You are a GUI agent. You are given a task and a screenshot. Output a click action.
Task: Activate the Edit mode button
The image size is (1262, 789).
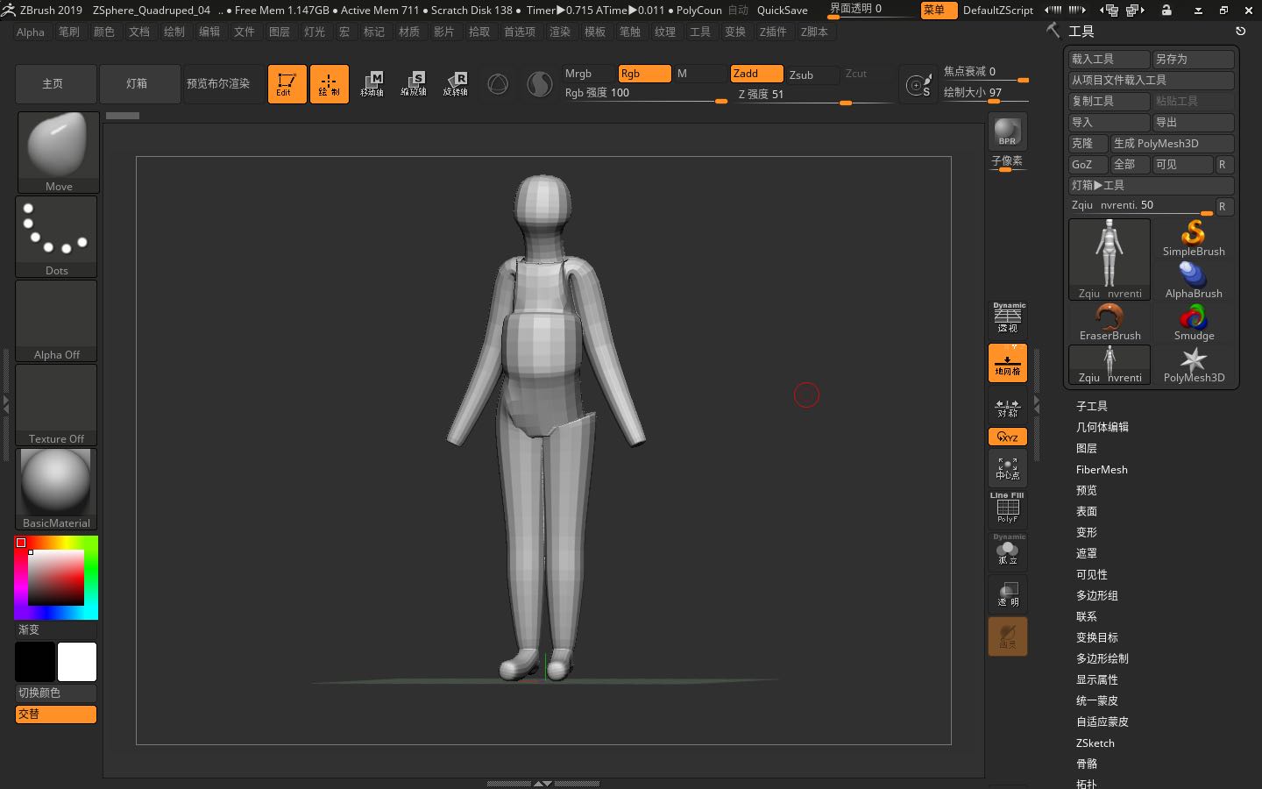pos(287,84)
